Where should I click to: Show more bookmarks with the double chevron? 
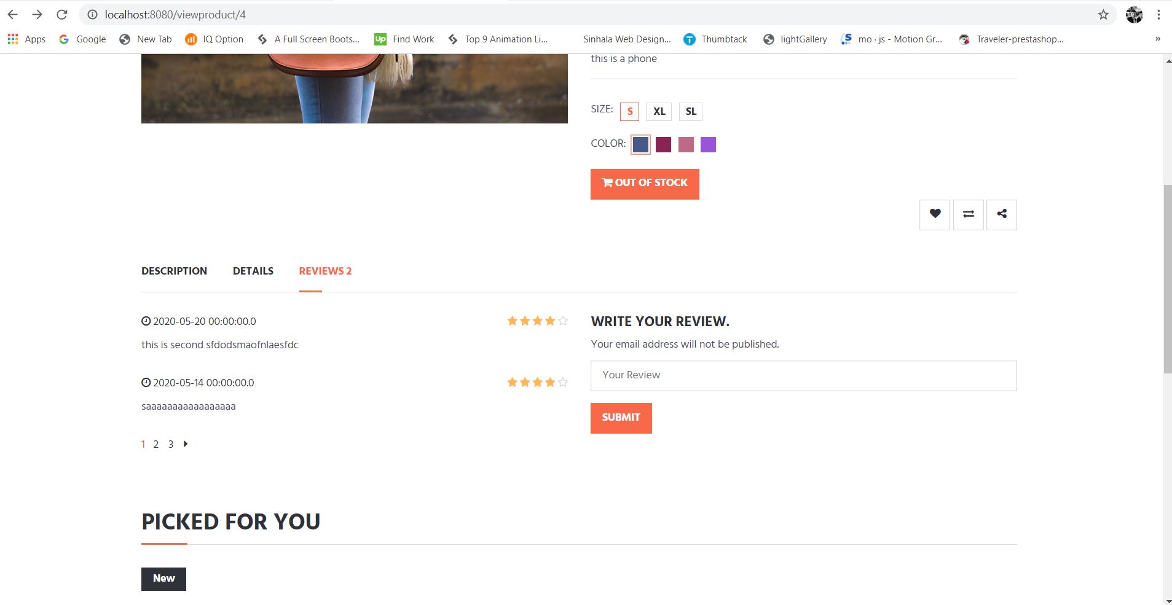click(1157, 39)
